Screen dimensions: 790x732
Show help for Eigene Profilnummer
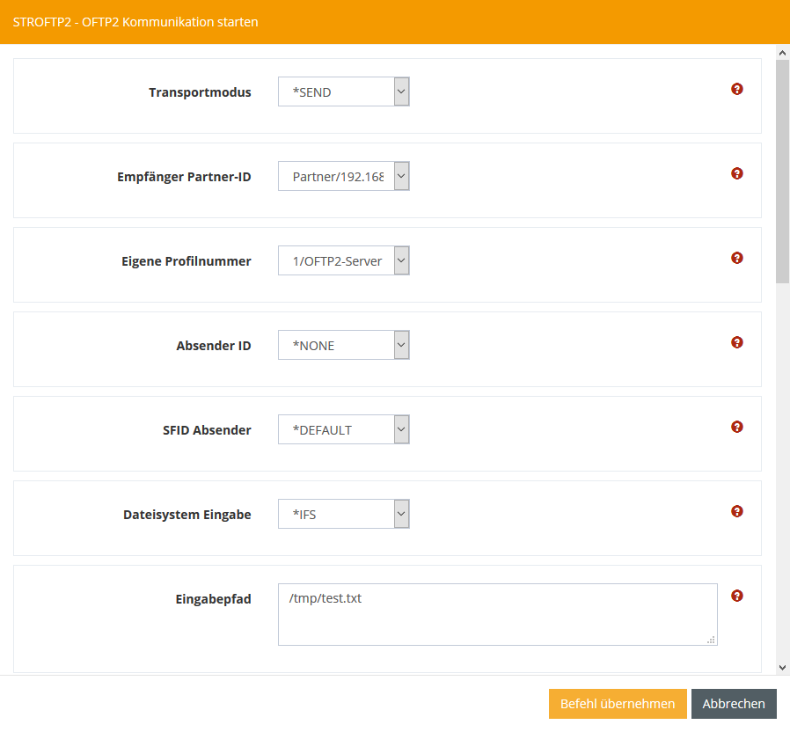737,258
